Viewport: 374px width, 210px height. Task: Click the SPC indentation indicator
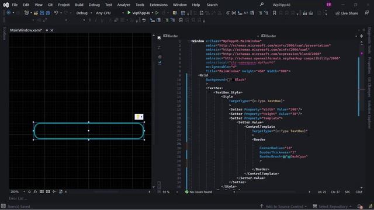tap(347, 192)
